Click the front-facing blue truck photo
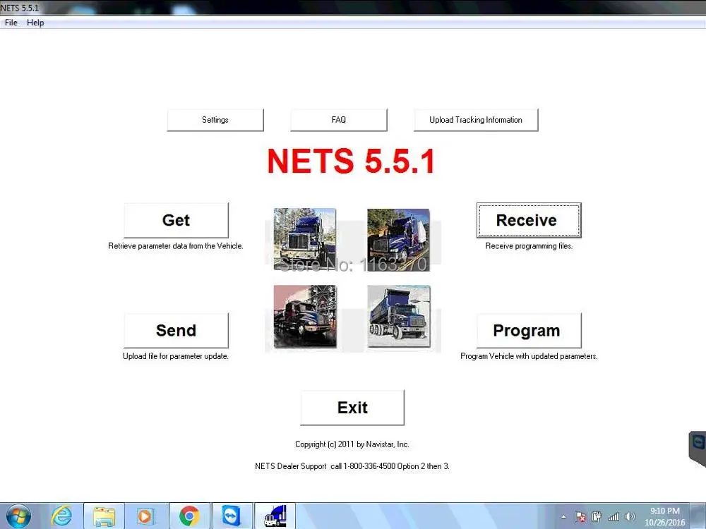The image size is (706, 529). pos(305,239)
